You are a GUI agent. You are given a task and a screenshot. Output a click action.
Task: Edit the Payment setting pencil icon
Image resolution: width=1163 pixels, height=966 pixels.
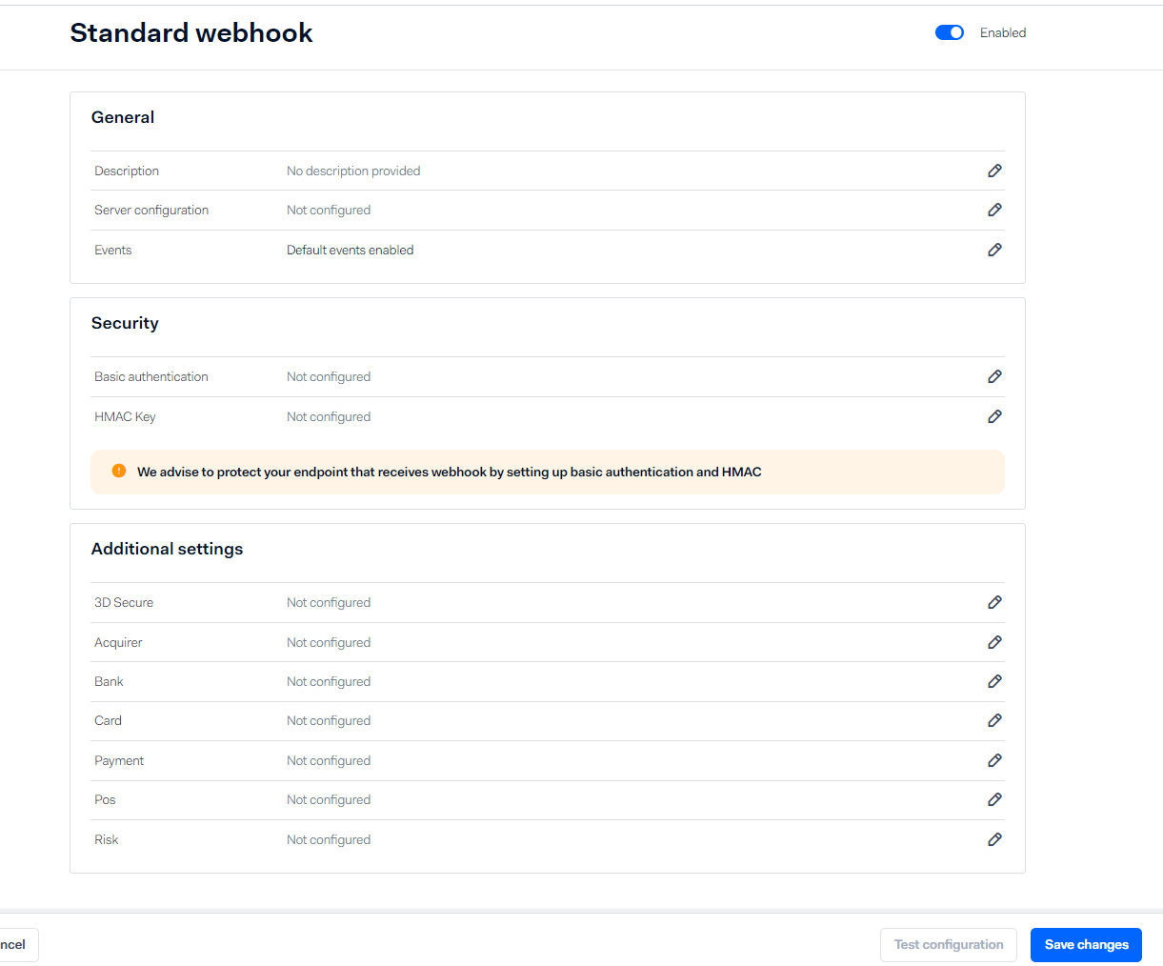(994, 760)
